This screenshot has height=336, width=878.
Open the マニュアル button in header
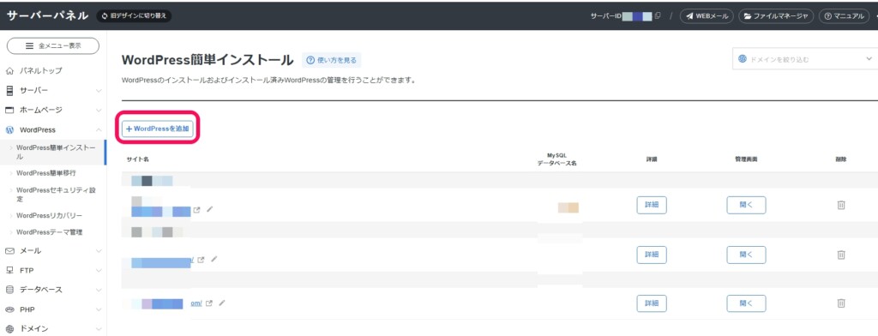coord(844,16)
